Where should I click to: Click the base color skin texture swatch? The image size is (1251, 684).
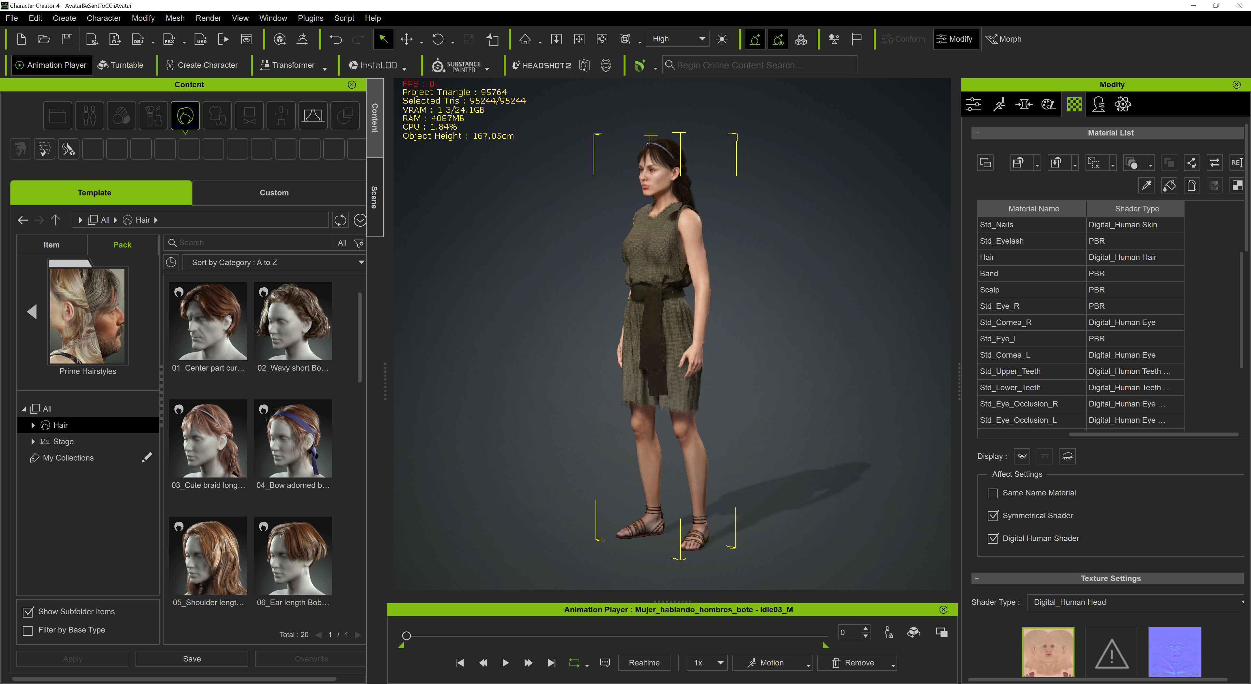coord(1048,652)
